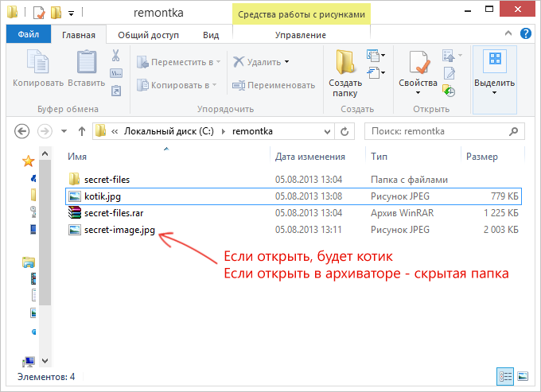Click the Libraries icon in the navigation pane
Screen dimensions: 541x392
[x=29, y=262]
